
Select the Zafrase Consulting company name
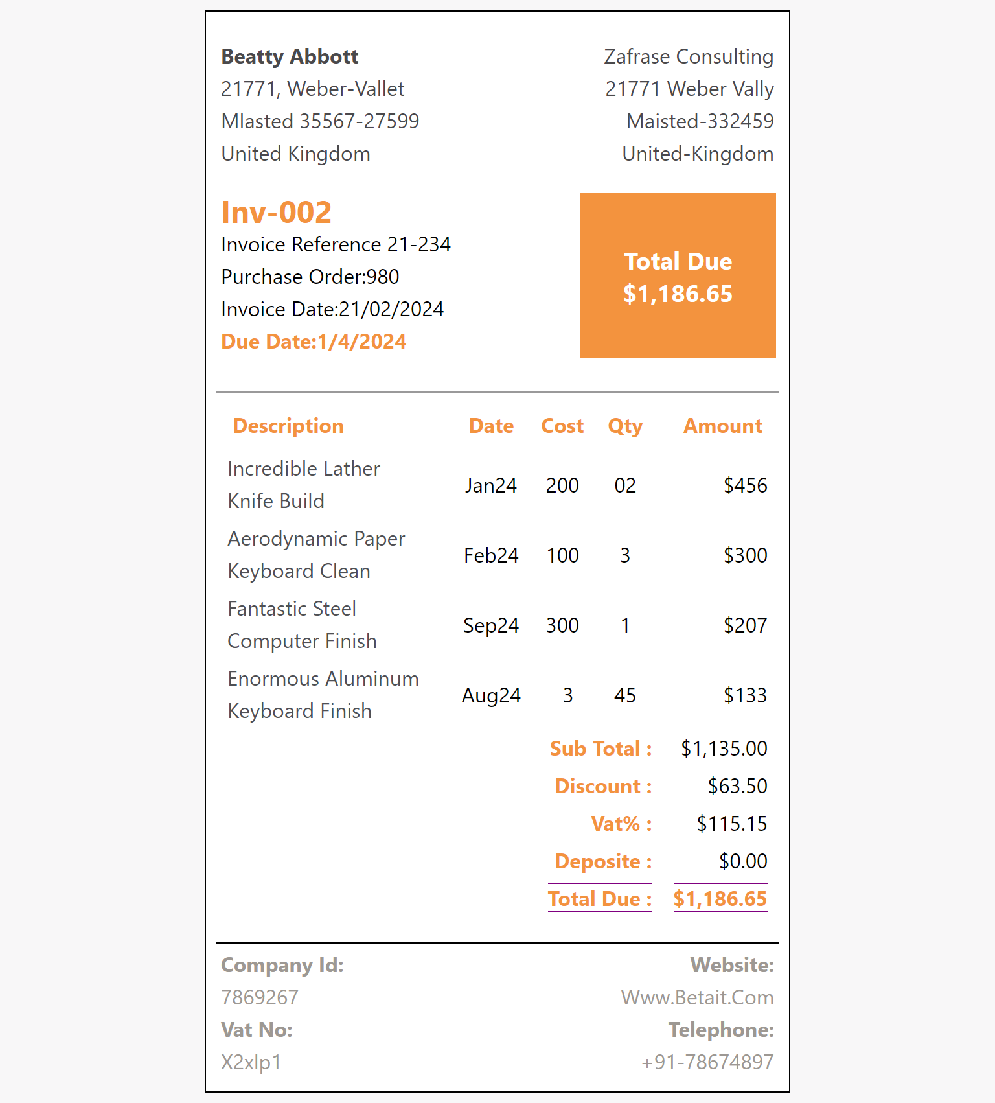tap(689, 56)
